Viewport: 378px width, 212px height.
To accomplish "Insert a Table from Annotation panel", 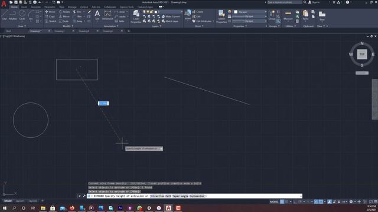I will click(119, 21).
